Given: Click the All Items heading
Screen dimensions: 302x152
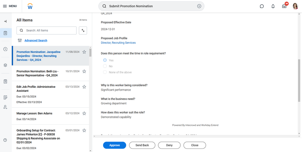Looking at the screenshot, I should click(x=25, y=20).
